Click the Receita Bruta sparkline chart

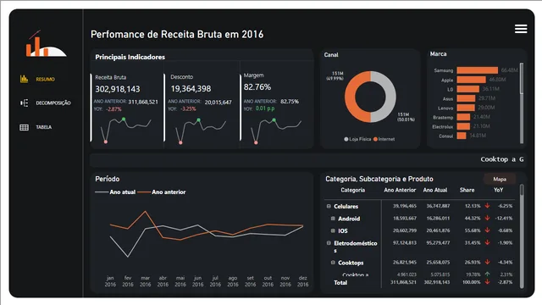point(126,130)
